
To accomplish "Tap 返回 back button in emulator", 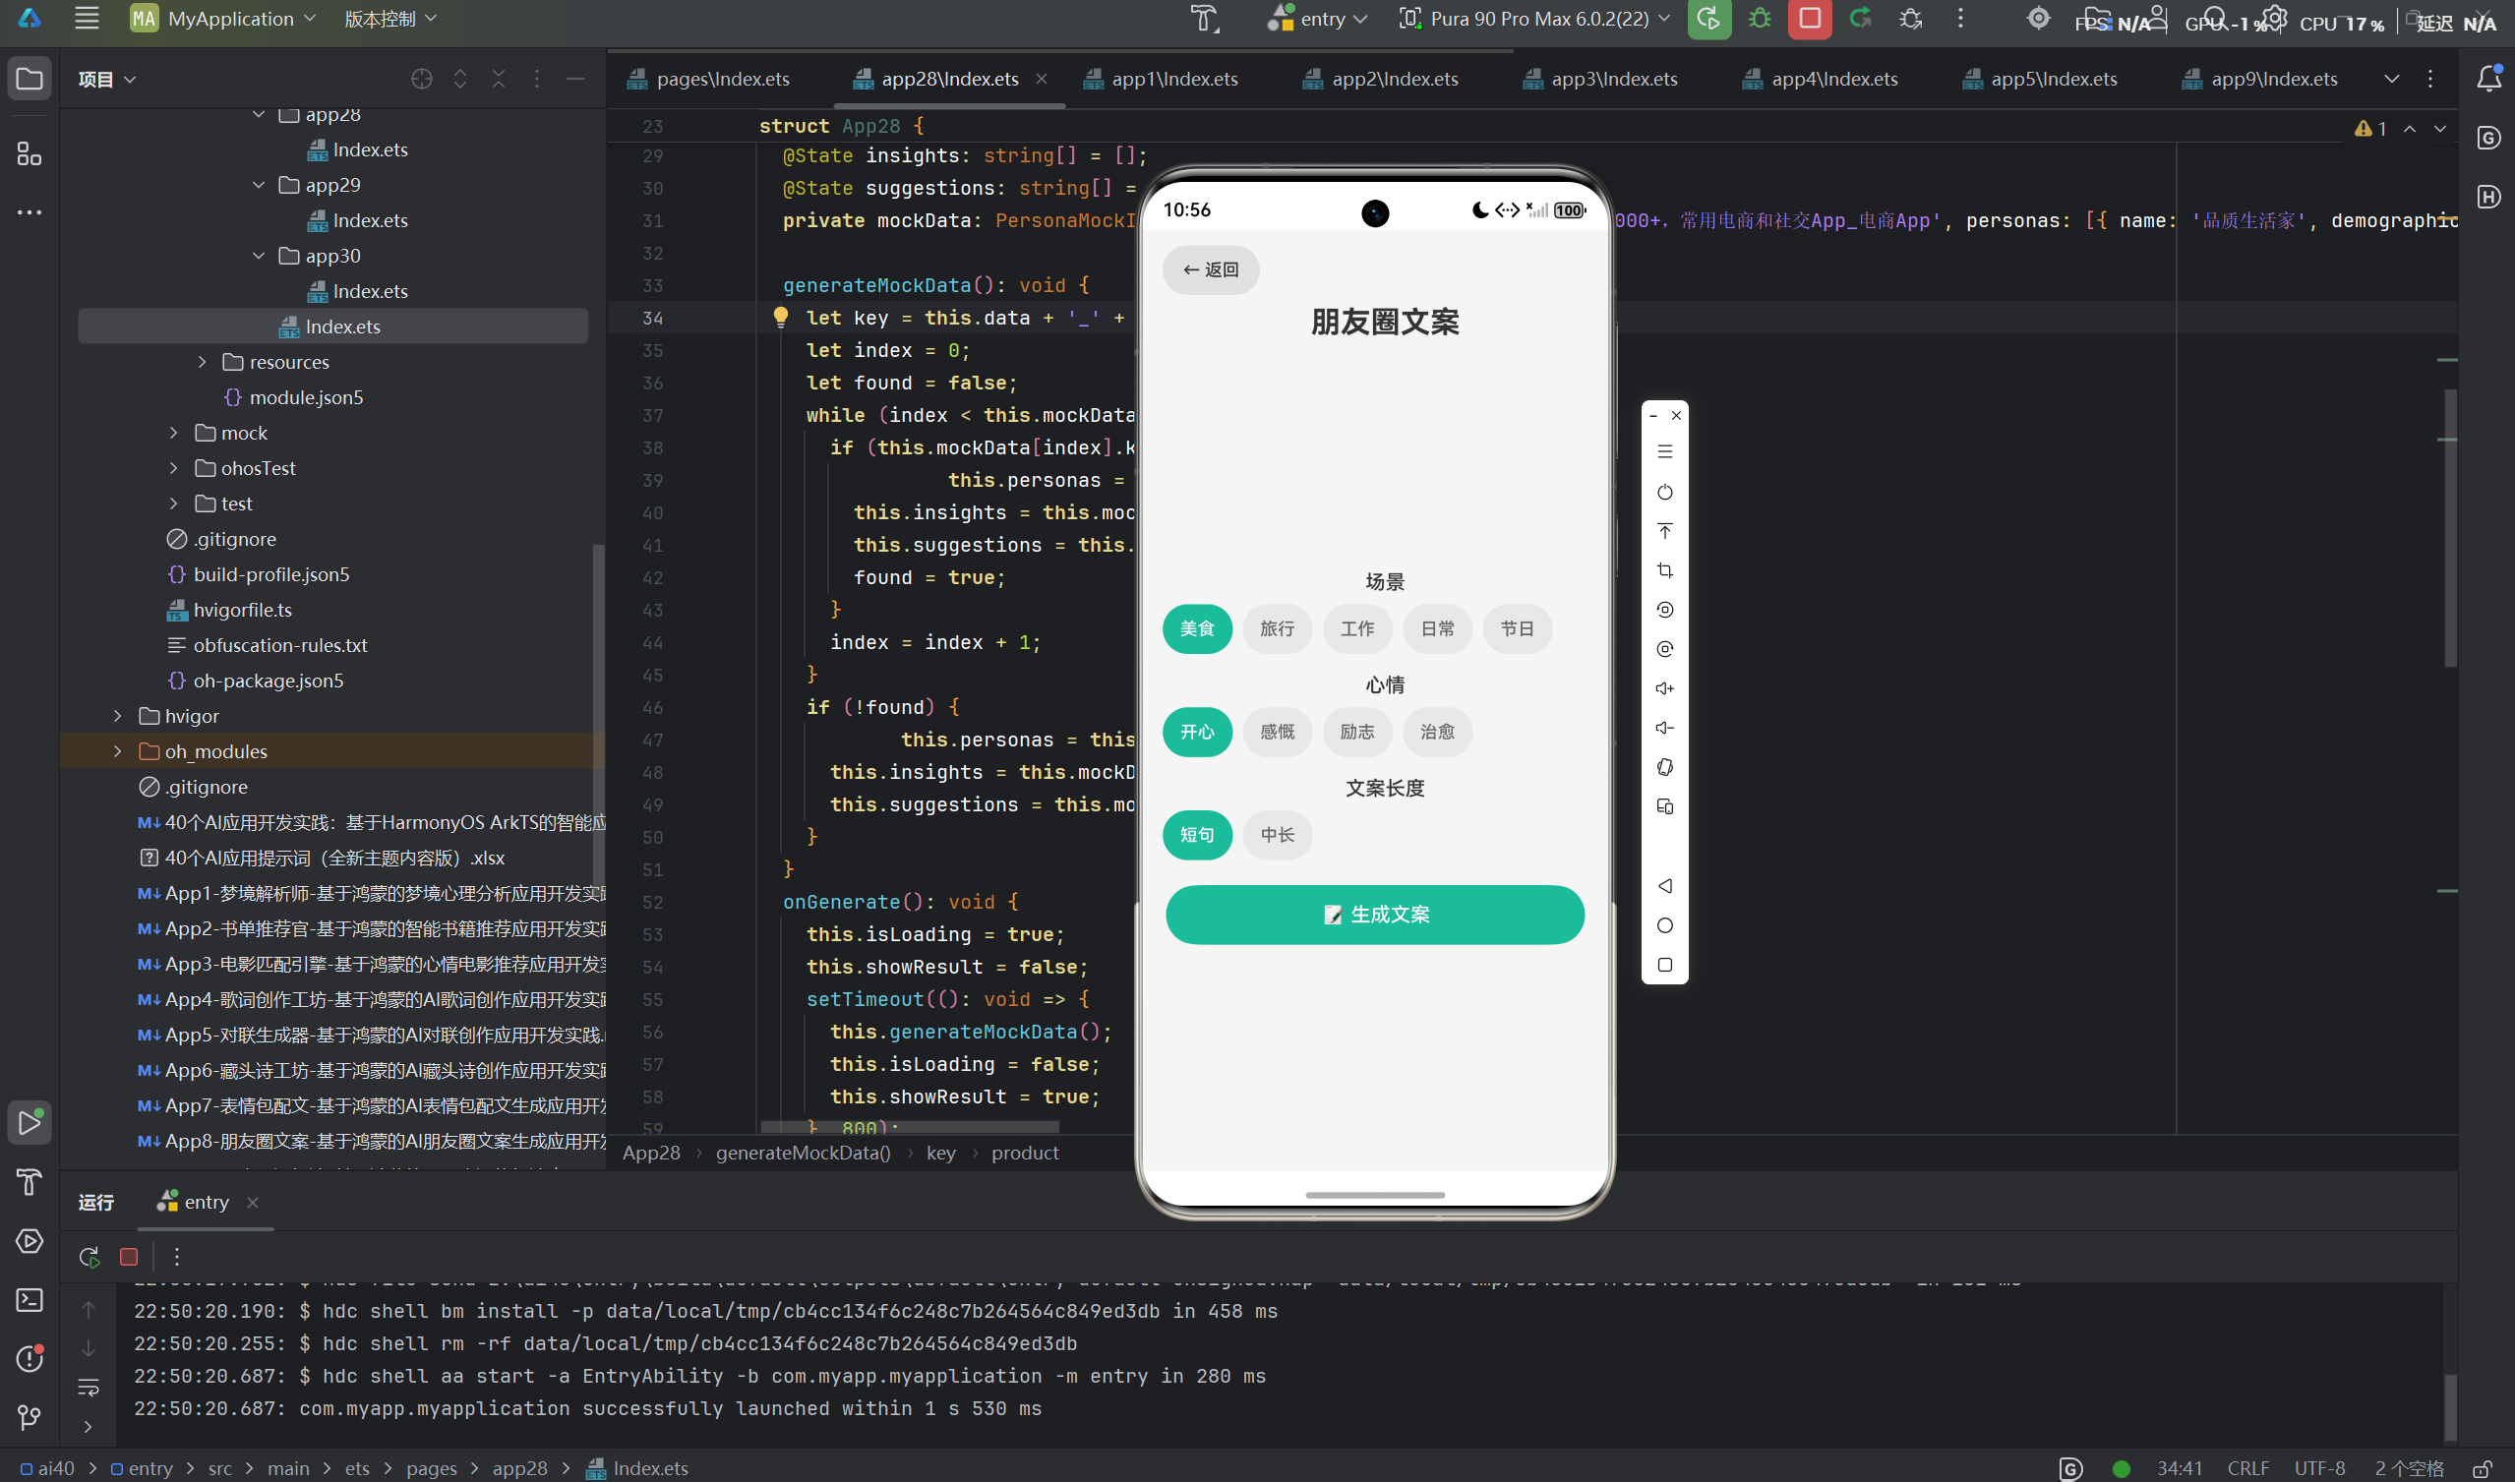I will click(x=1211, y=269).
